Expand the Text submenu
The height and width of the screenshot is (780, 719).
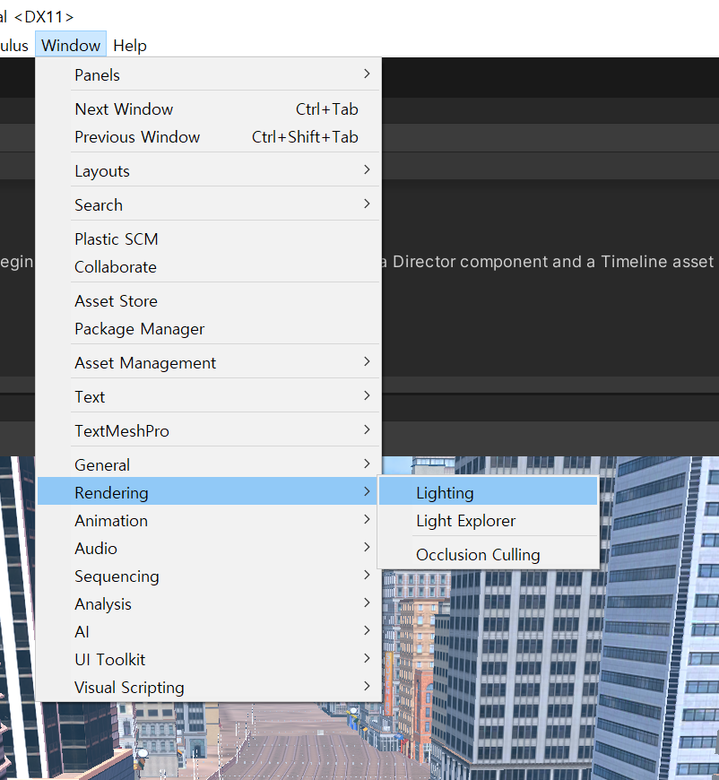pos(209,396)
